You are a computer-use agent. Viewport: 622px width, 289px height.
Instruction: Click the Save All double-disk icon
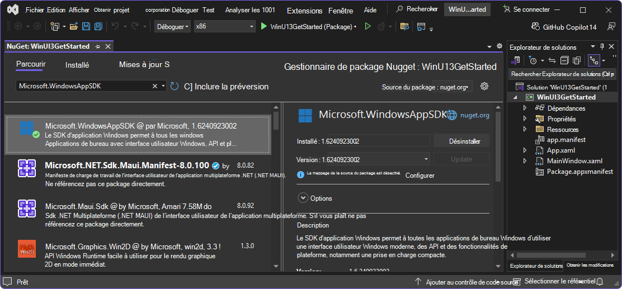[98, 27]
